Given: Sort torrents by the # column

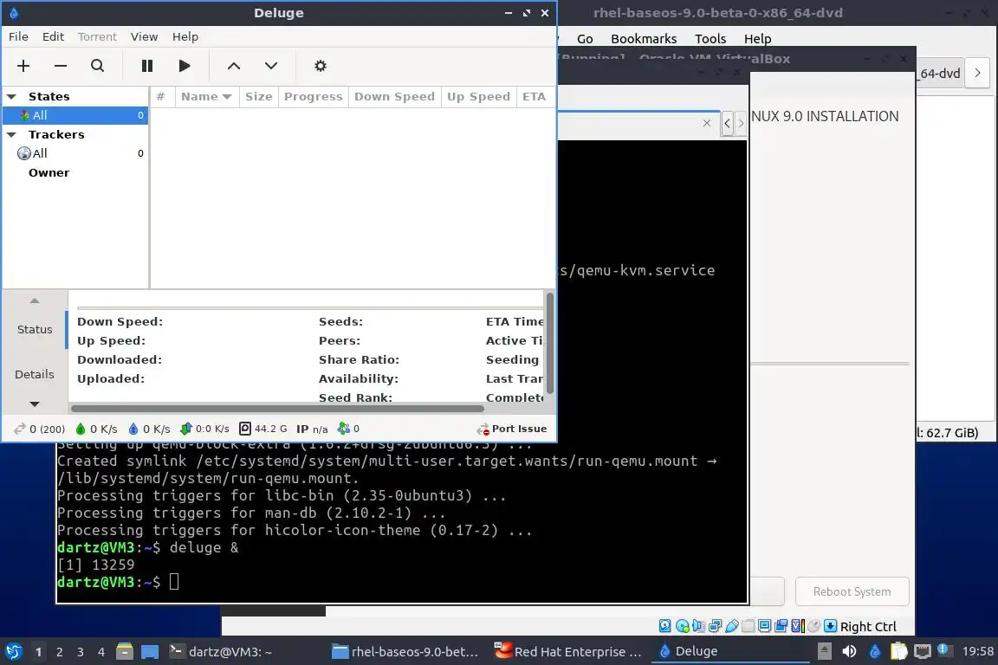Looking at the screenshot, I should [161, 97].
